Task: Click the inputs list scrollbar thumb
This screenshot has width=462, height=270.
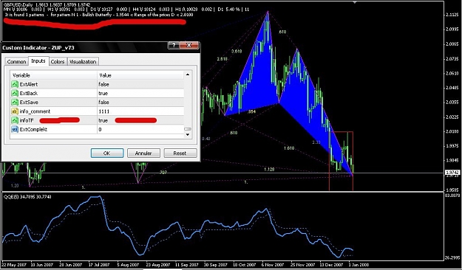Action: [188, 129]
